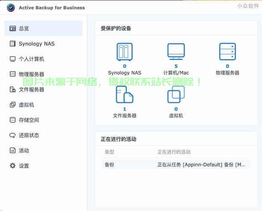This screenshot has height=211, width=262.
Task: Click the 正在进行的活动 panel title
Action: pos(118,139)
